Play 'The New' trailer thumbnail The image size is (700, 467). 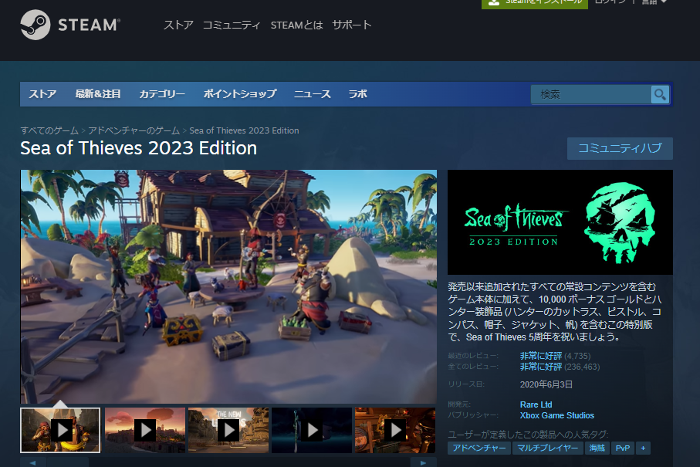[228, 430]
